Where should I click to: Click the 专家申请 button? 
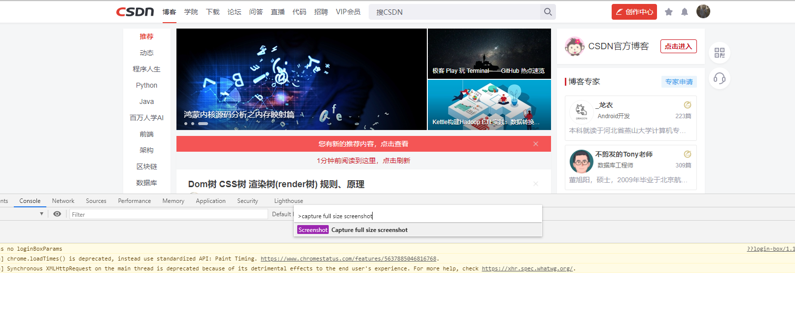click(x=679, y=82)
